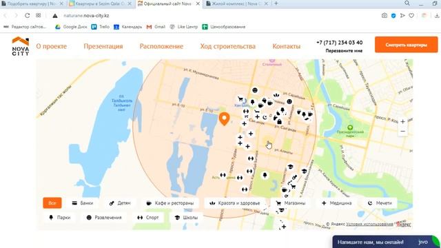The width and height of the screenshot is (441, 248).
Task: Filter map by Медицина
Action: pos(337,203)
